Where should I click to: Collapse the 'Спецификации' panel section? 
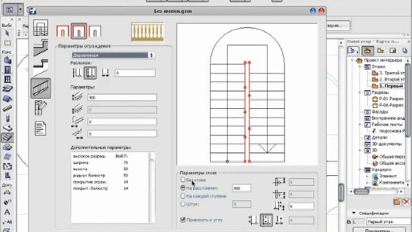pyautogui.click(x=353, y=213)
